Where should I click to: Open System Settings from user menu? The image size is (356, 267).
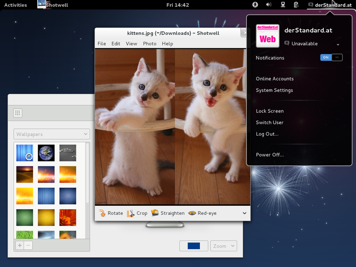click(274, 90)
